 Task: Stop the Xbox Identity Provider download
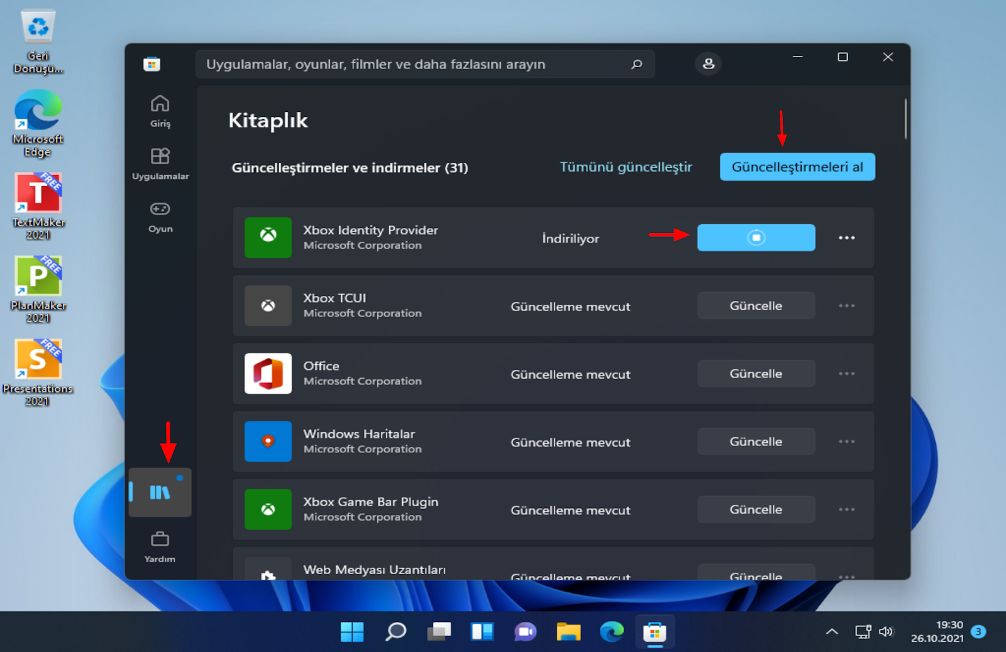(756, 237)
